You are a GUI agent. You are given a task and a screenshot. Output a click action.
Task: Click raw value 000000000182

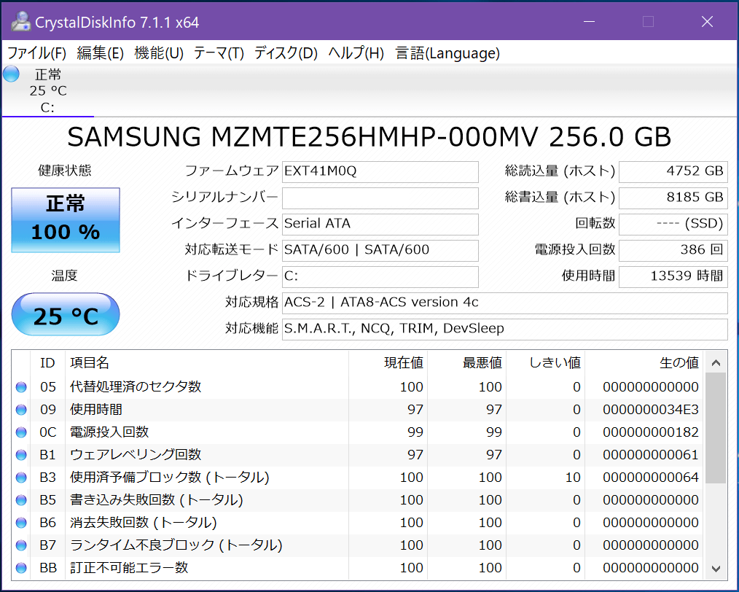coord(650,432)
